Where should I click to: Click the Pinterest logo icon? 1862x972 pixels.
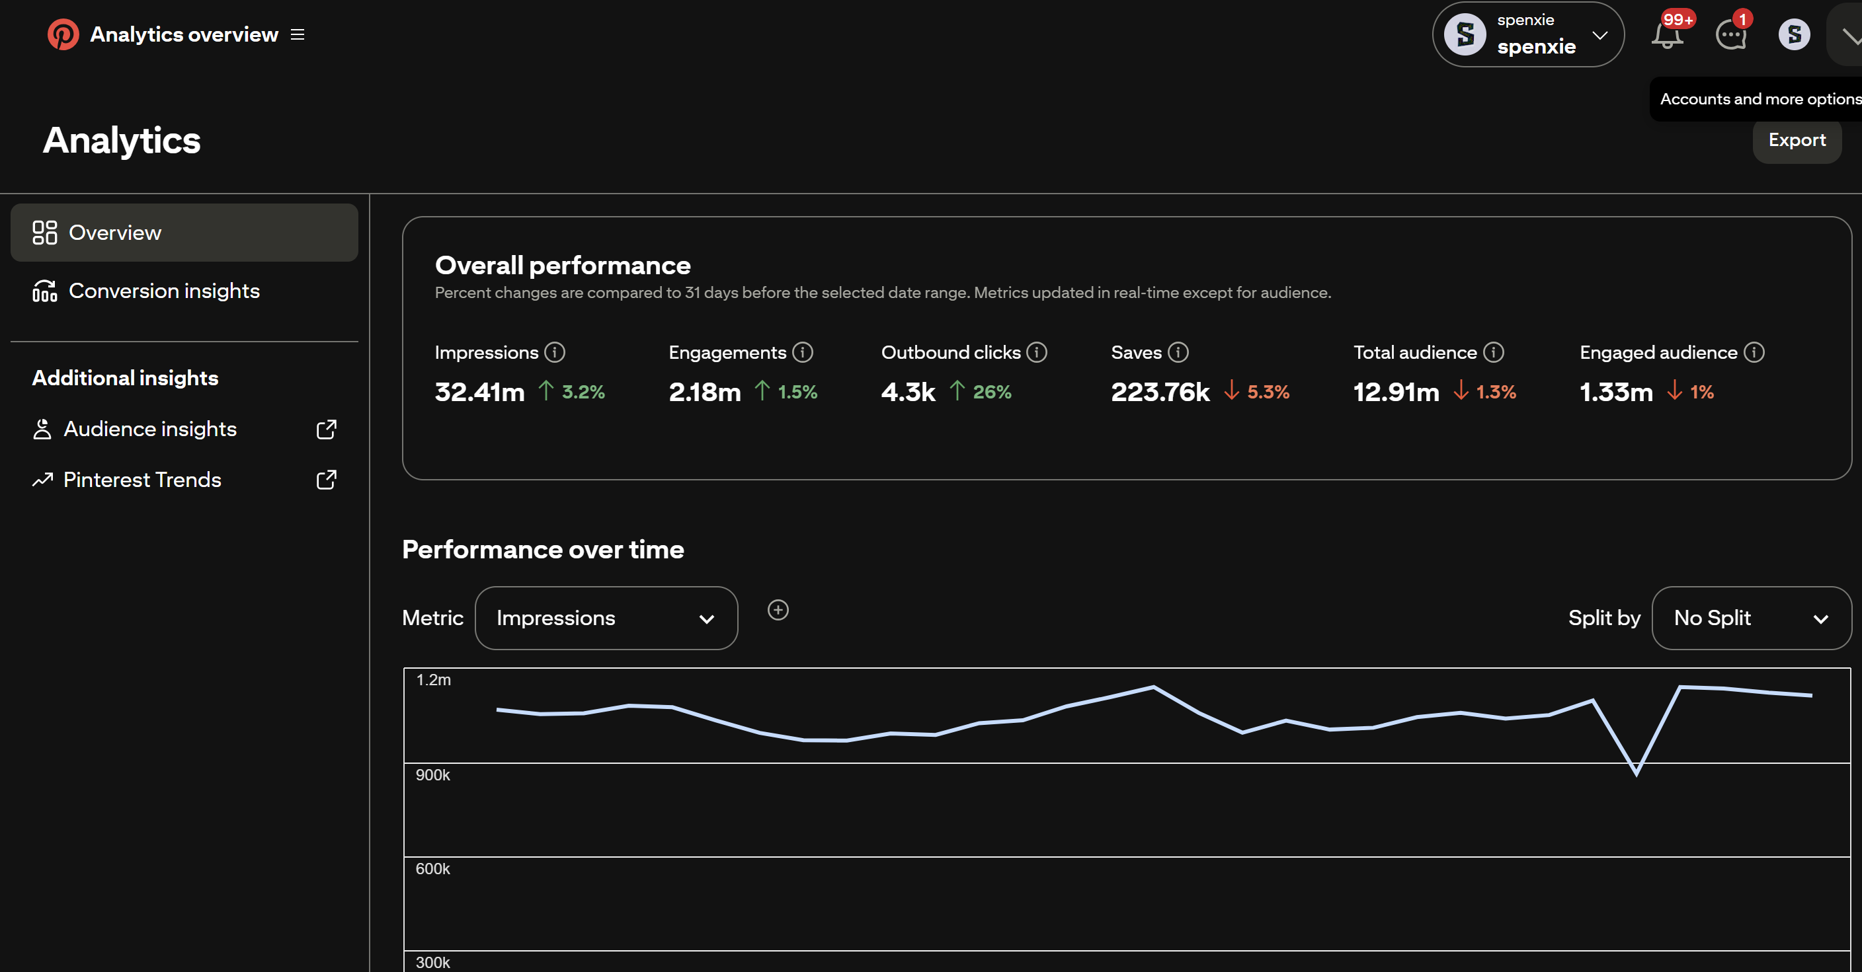63,34
